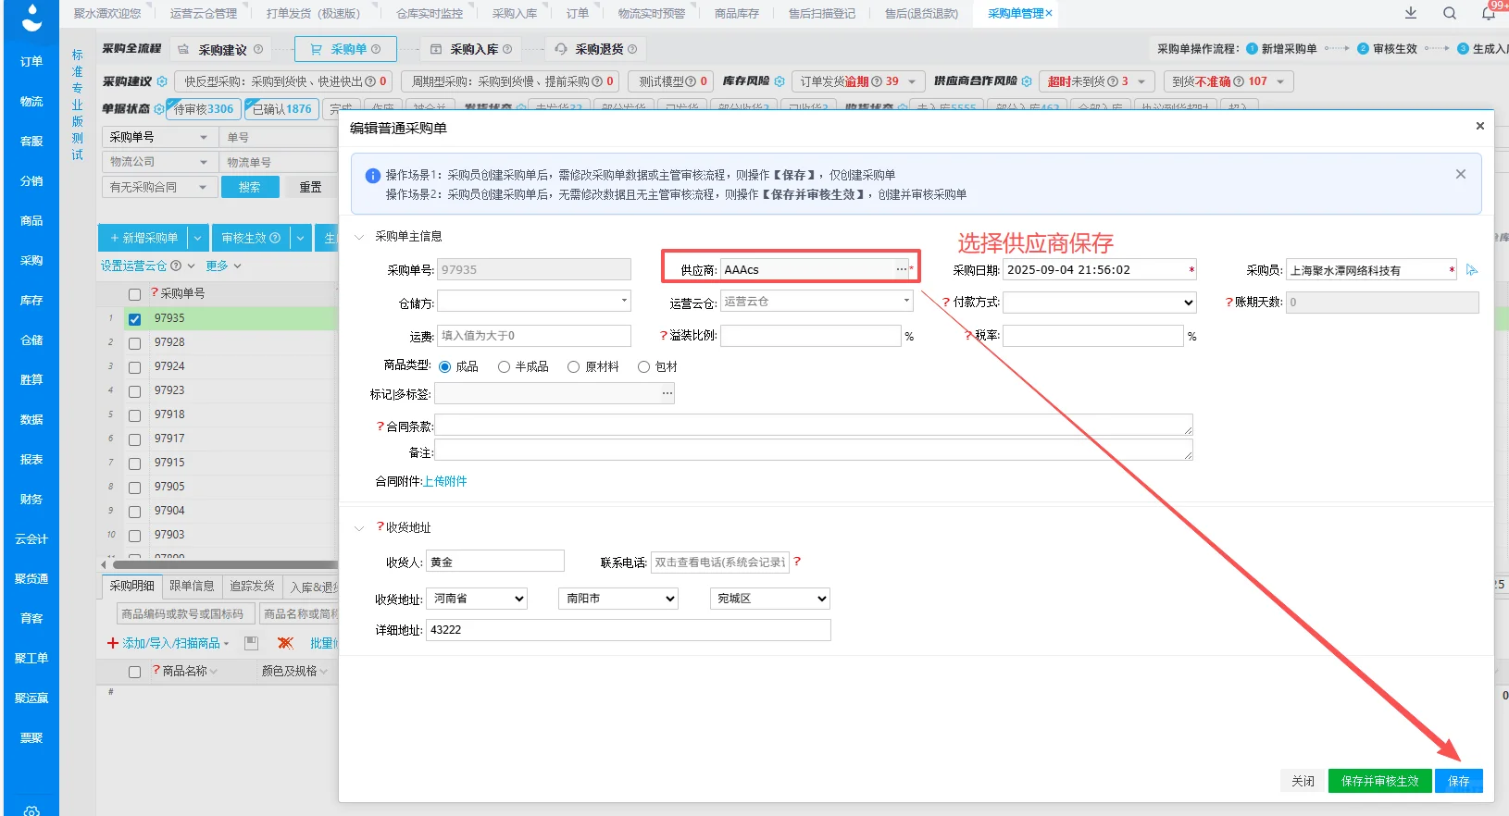
Task: Click help icon next to 采购退货 step
Action: click(x=632, y=49)
